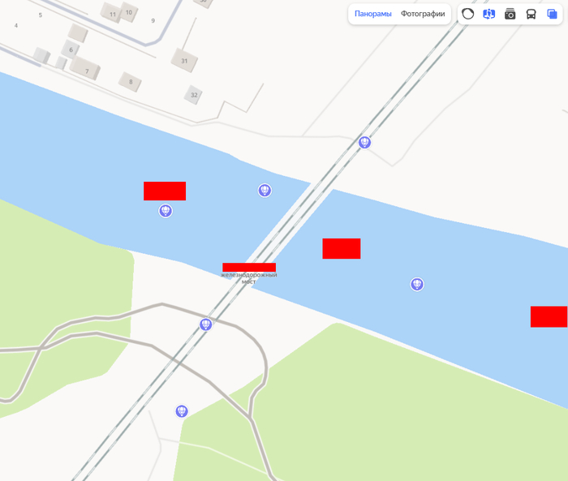The height and width of the screenshot is (481, 568).
Task: Switch to the Фотографии tab
Action: (x=423, y=14)
